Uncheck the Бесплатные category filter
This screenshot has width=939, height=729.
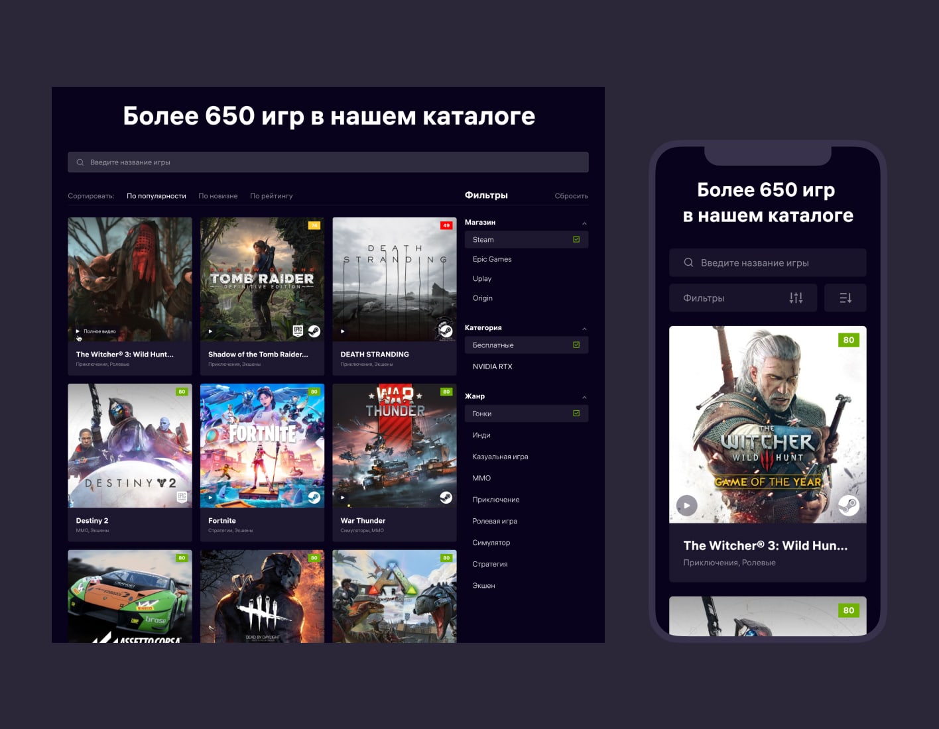point(527,345)
